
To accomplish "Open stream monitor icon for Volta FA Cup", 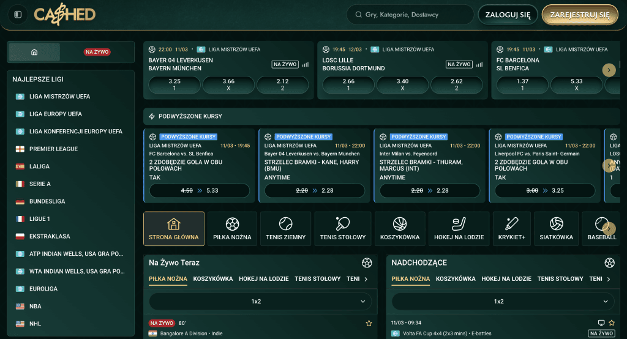I will pyautogui.click(x=601, y=322).
